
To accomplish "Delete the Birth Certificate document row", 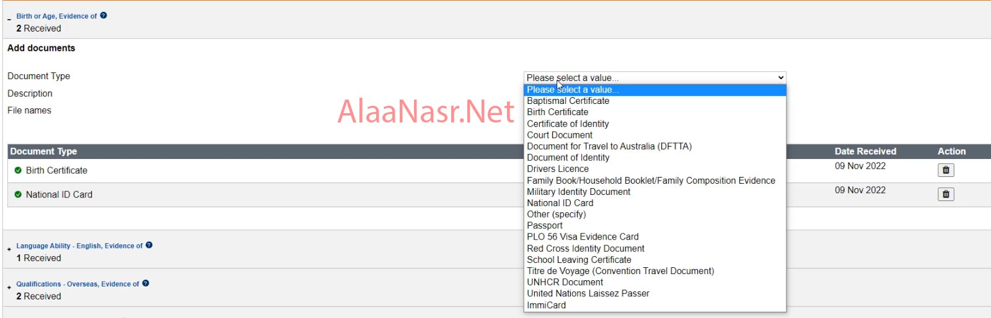I will tap(945, 170).
